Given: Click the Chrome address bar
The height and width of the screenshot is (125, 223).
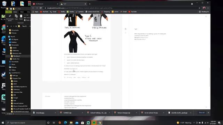Looking at the screenshot, I should point(121,8).
